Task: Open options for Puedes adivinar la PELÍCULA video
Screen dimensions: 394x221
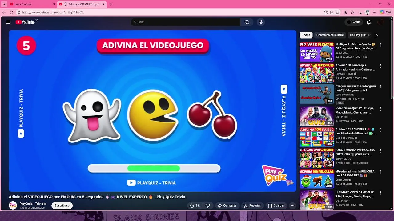Action: point(380,172)
